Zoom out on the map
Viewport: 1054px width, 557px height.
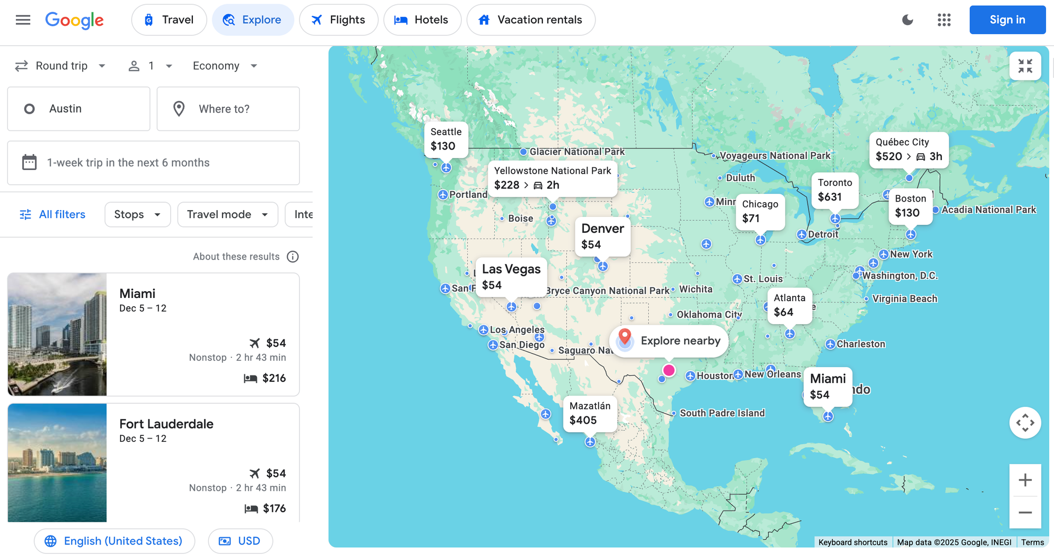coord(1025,512)
